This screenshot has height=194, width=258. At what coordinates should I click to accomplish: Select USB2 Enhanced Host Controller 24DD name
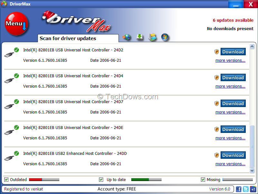[75, 154]
